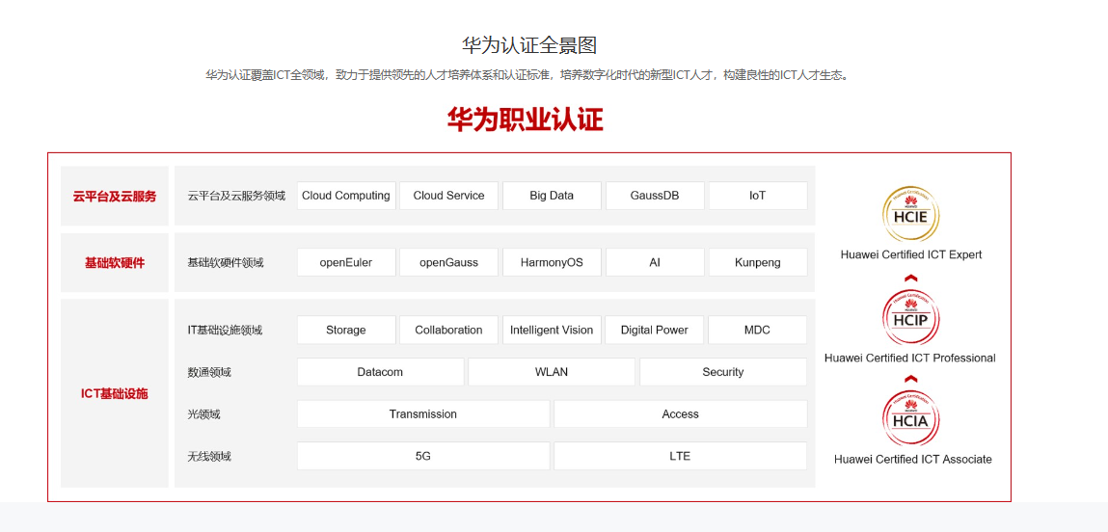Open the Collaboration certification
The width and height of the screenshot is (1108, 532).
tap(448, 330)
